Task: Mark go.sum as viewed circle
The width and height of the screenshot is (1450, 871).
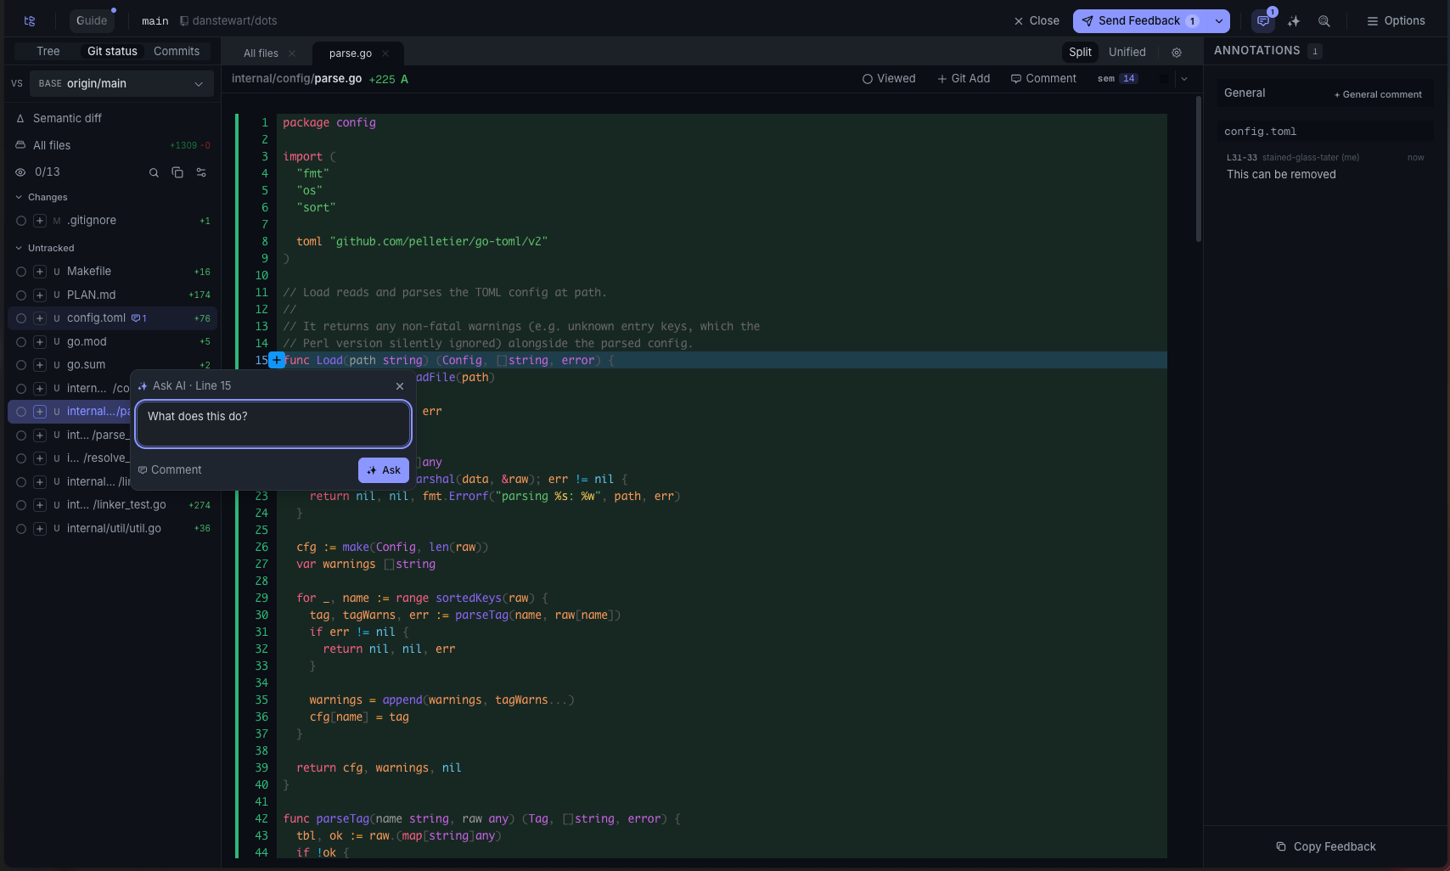Action: (x=21, y=365)
